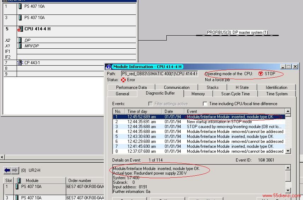This screenshot has width=303, height=200.
Task: Click the Slot column header in detail table
Action: [8, 180]
